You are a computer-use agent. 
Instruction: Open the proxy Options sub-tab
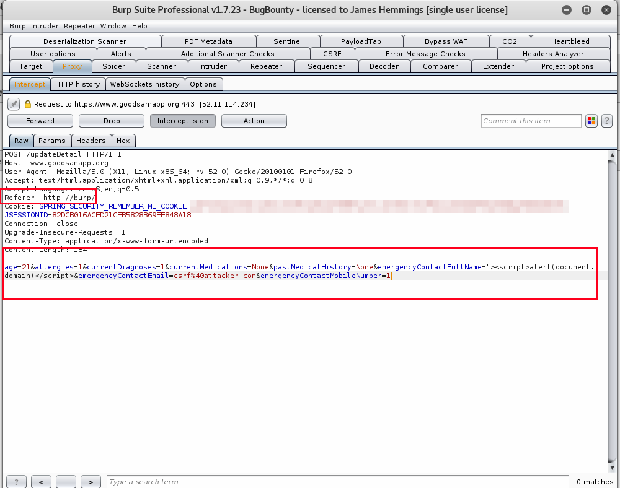pyautogui.click(x=203, y=84)
